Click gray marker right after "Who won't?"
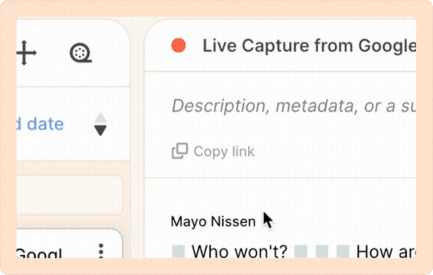433x275 pixels. 301,251
